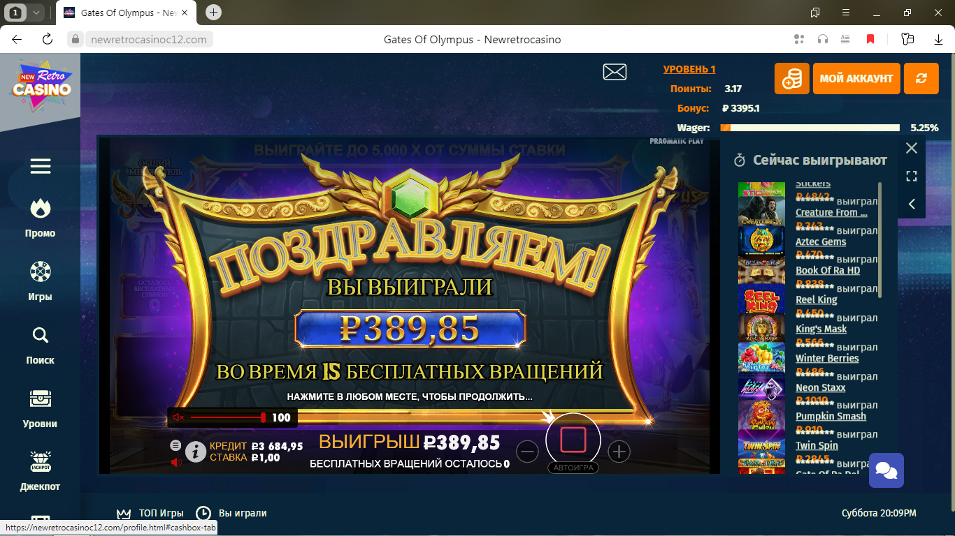
Task: Open the hamburger menu in sidebar
Action: (x=41, y=166)
